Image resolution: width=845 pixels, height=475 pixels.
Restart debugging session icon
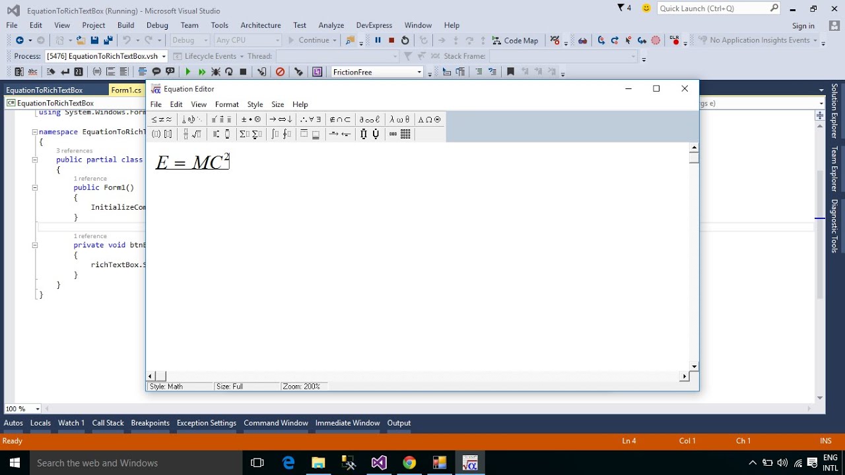(x=405, y=40)
